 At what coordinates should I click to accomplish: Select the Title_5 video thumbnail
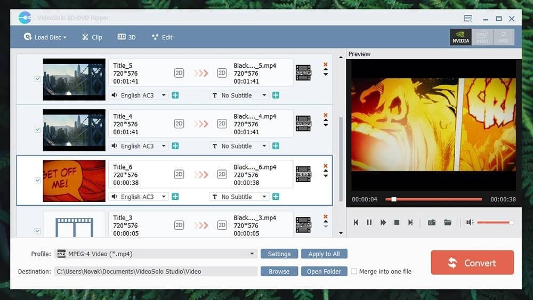[x=74, y=79]
